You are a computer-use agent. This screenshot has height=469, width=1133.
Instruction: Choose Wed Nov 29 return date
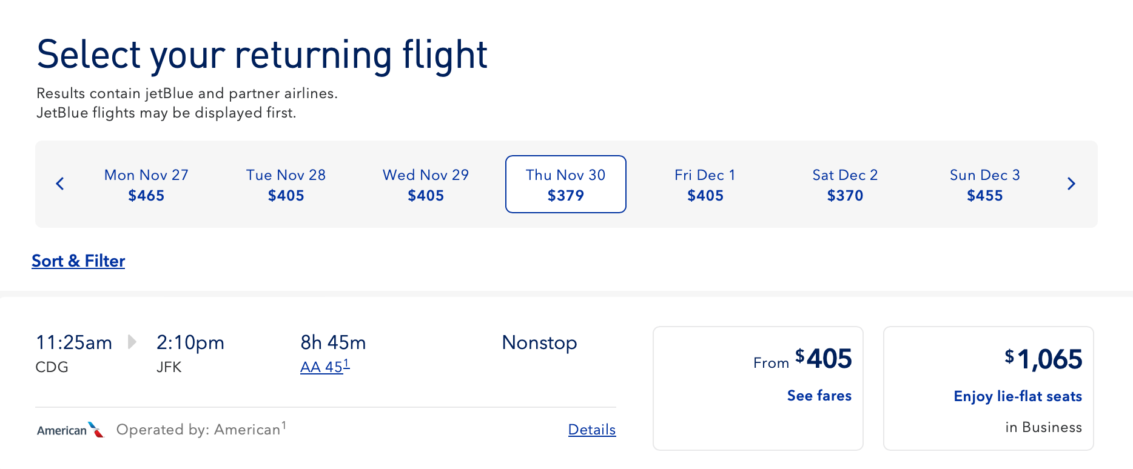(426, 184)
